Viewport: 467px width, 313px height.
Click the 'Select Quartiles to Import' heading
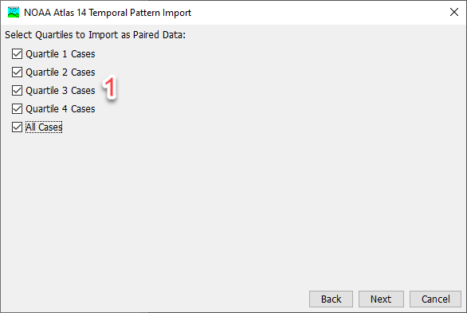(x=96, y=35)
